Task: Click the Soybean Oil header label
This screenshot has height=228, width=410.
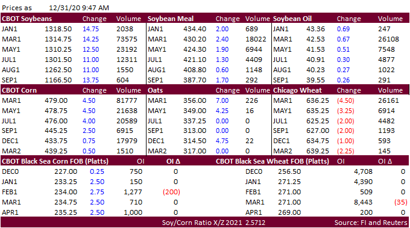Action: [292, 19]
